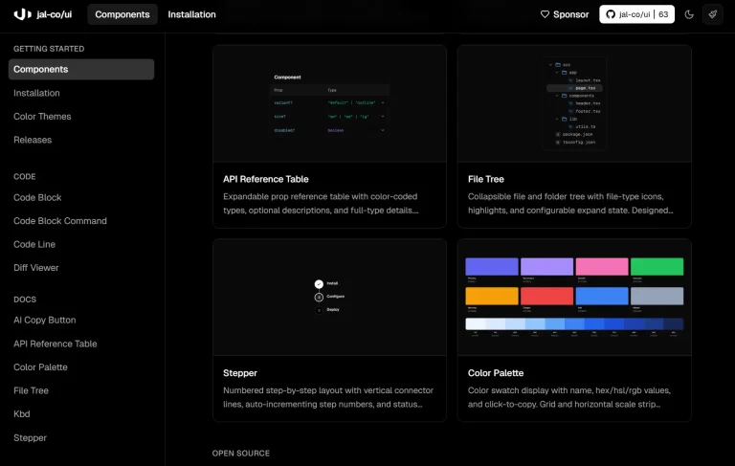Viewport: 735px width, 466px height.
Task: Click the src folder icon in File Tree preview
Action: click(556, 65)
